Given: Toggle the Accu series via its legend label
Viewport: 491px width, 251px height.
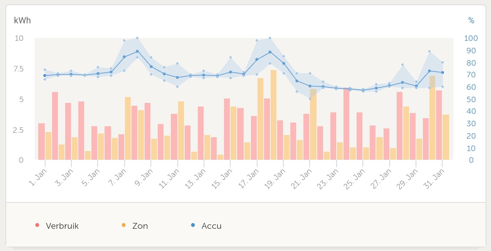Looking at the screenshot, I should pos(212,226).
